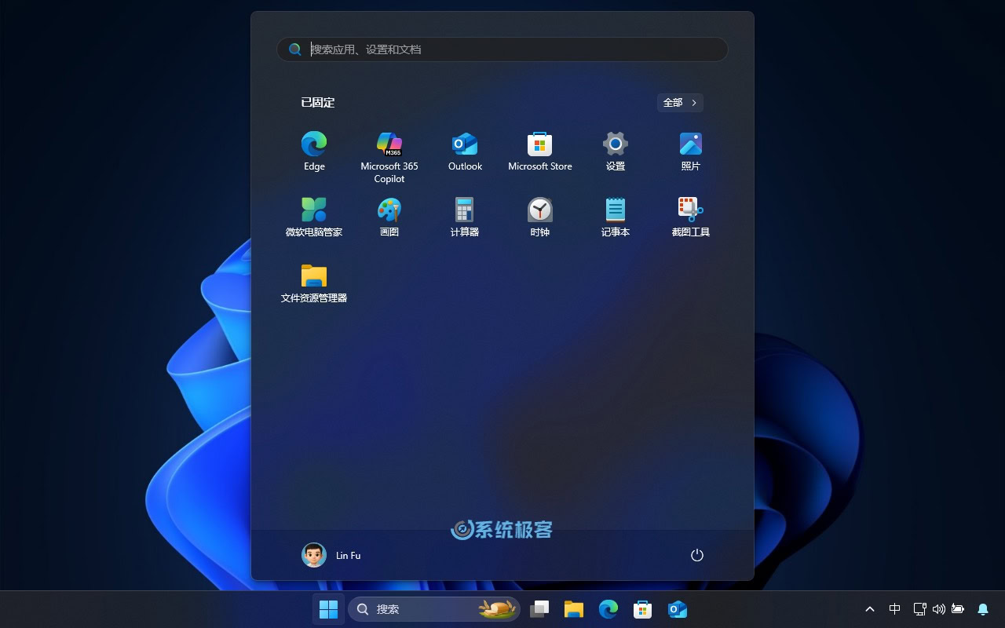Open the power options button
This screenshot has width=1005, height=628.
point(696,555)
